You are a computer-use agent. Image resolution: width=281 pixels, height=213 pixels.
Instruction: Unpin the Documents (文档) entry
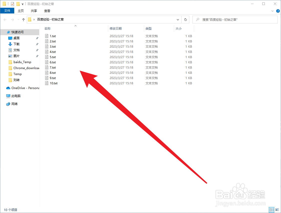click(x=37, y=50)
